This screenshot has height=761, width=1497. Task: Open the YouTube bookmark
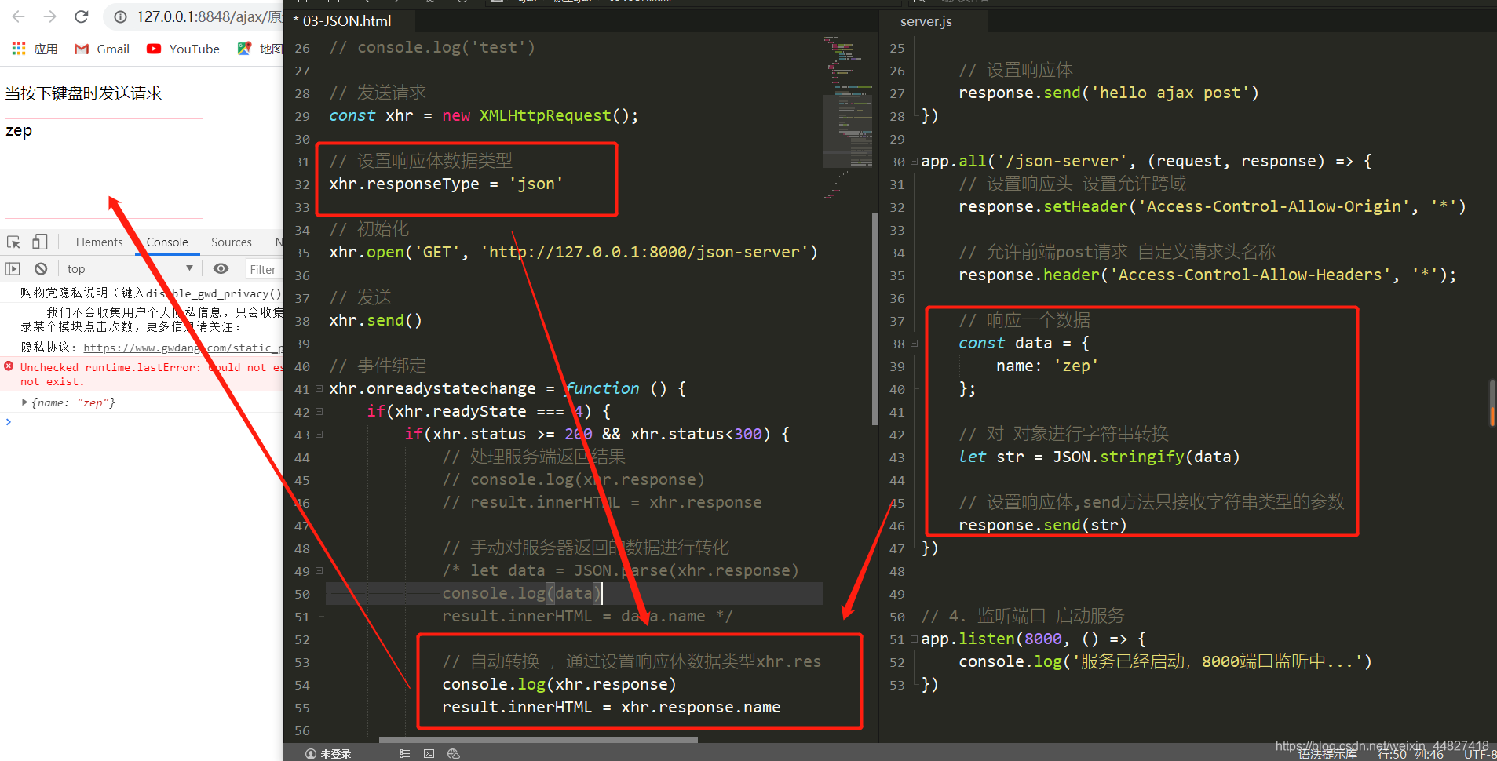pos(183,49)
